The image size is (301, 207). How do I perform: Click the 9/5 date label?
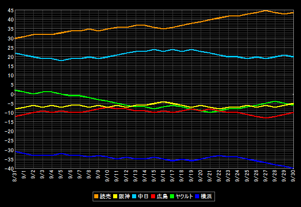pos(61,174)
